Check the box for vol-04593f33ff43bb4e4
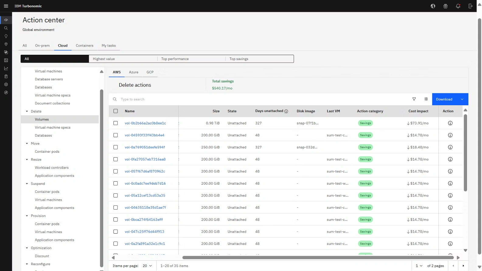482x271 pixels. 116,135
